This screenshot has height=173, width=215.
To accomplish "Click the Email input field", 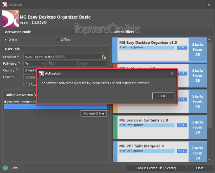I will (x=30, y=77).
